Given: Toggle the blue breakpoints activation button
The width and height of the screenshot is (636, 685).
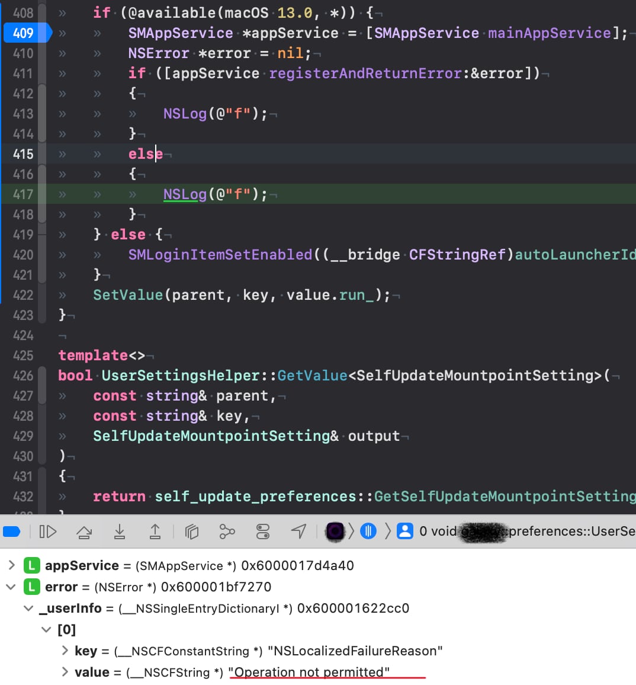Looking at the screenshot, I should tap(12, 532).
